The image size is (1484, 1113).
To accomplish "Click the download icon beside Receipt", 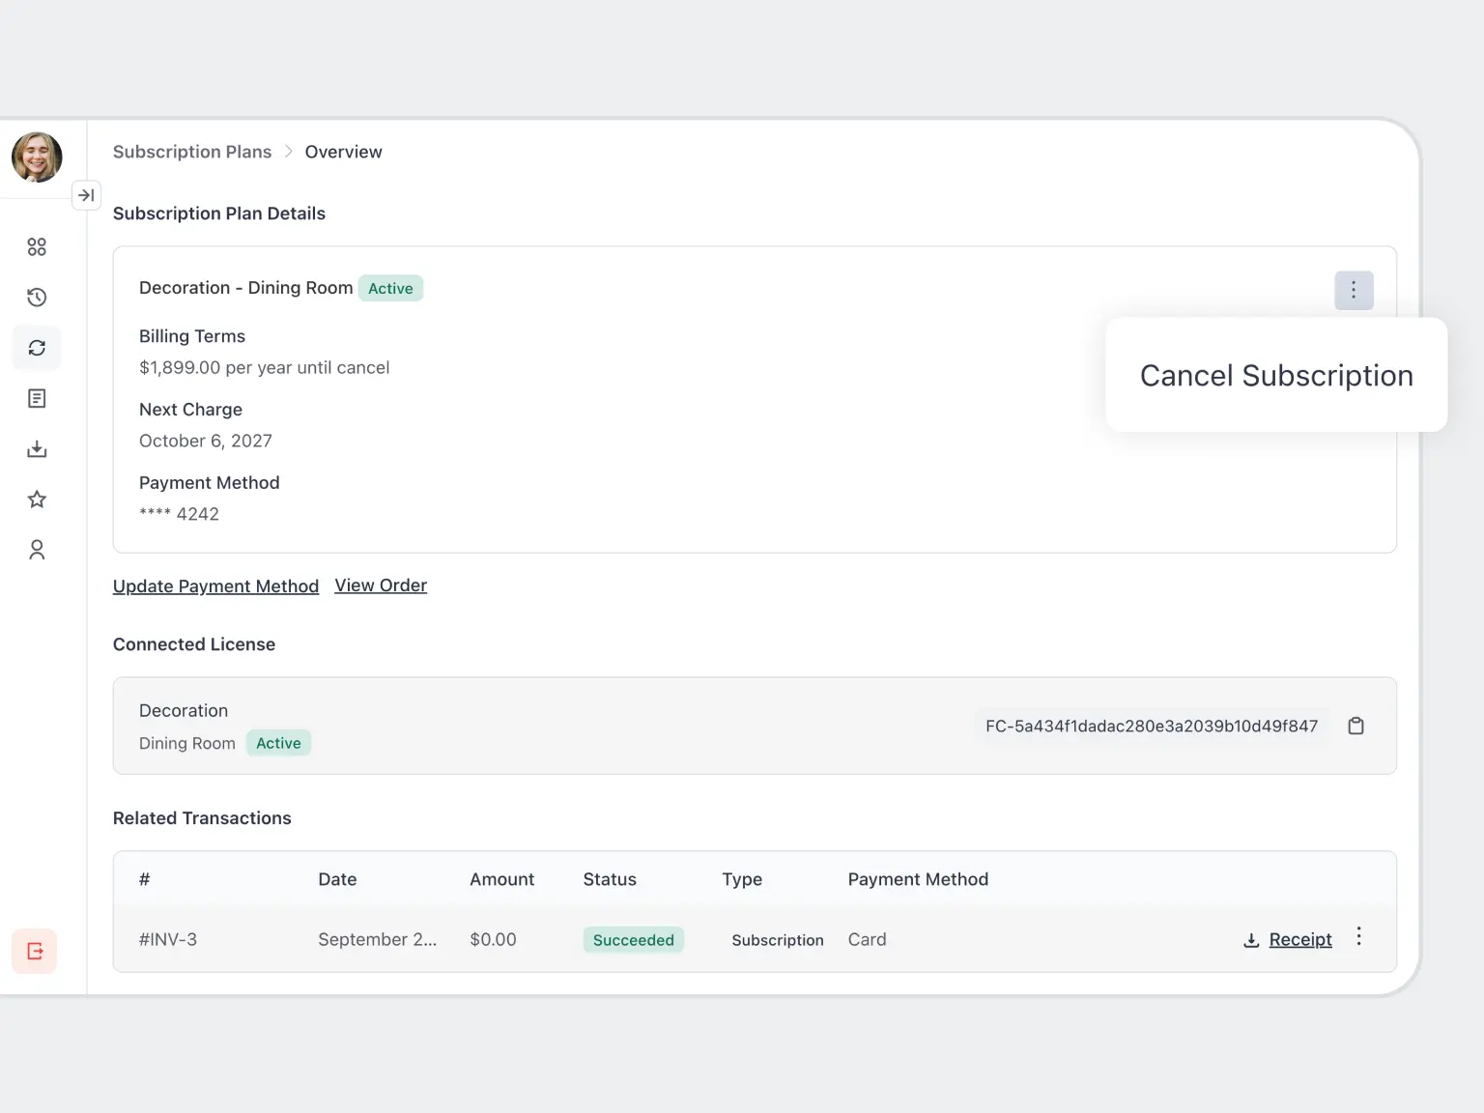I will pyautogui.click(x=1251, y=940).
